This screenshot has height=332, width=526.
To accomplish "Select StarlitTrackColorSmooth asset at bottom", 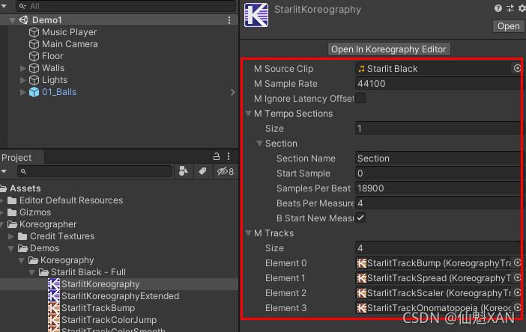I will (113, 330).
